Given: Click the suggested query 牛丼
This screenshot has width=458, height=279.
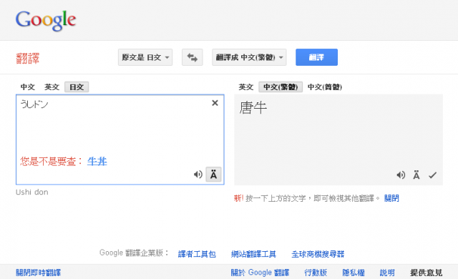Looking at the screenshot, I should coord(97,162).
